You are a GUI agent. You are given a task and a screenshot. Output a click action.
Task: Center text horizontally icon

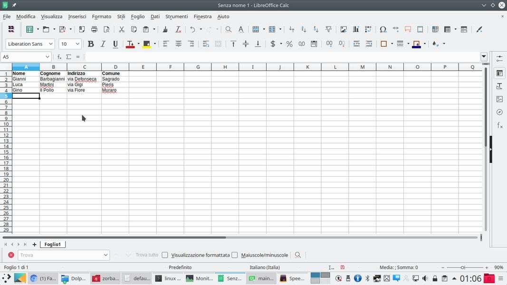click(x=178, y=44)
